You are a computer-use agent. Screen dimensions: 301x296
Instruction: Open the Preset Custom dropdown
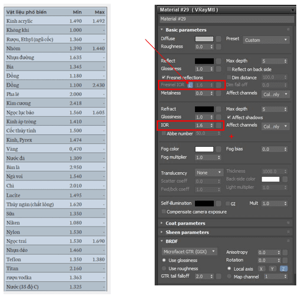click(x=266, y=40)
